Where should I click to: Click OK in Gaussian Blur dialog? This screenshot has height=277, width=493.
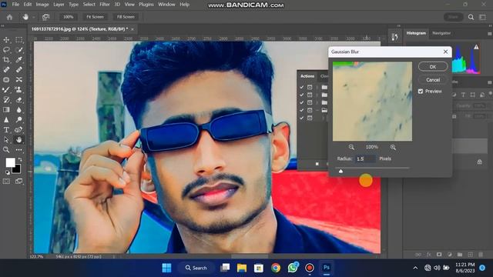(433, 67)
